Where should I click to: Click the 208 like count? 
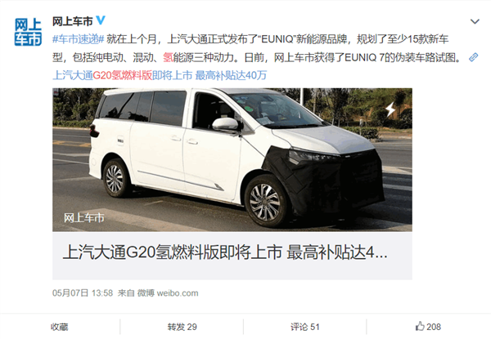click(x=434, y=327)
